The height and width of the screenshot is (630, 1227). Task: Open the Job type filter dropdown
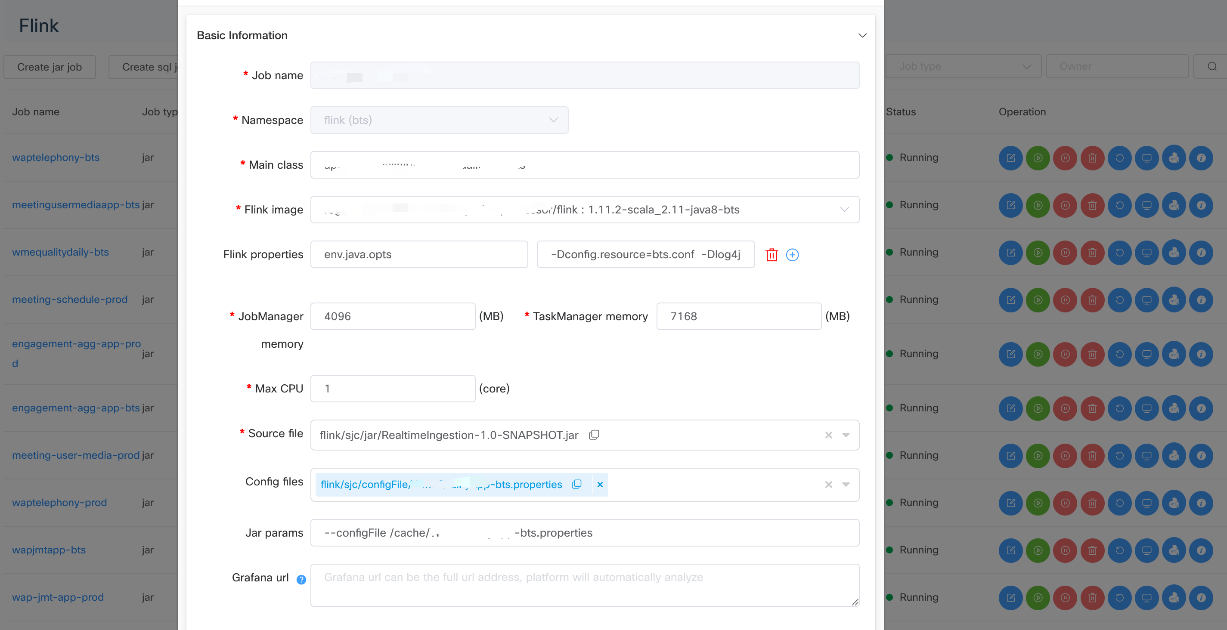963,67
